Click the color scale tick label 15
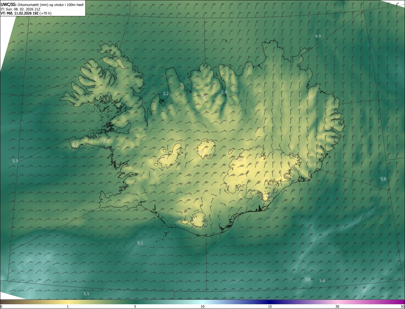 (270, 307)
